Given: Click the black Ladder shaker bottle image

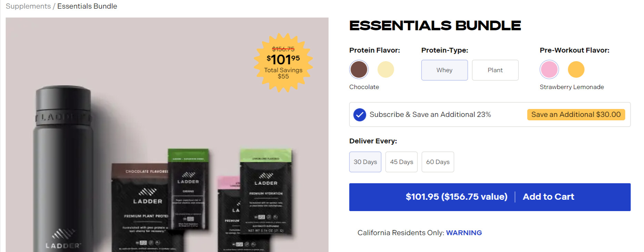Looking at the screenshot, I should coord(63,165).
